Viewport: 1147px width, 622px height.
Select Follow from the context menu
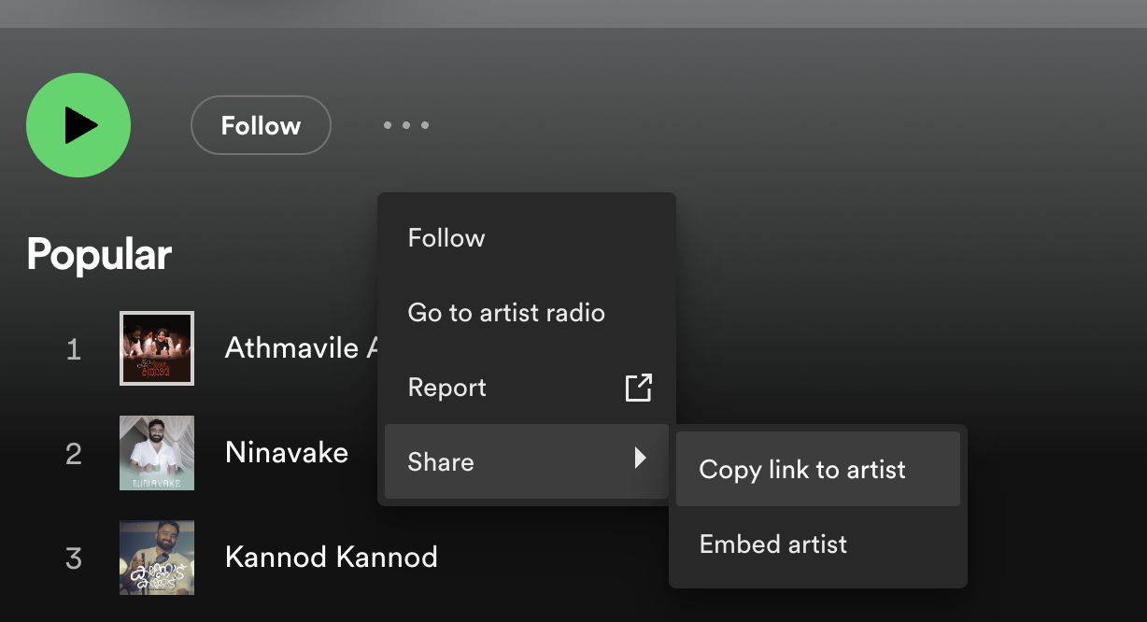tap(446, 237)
